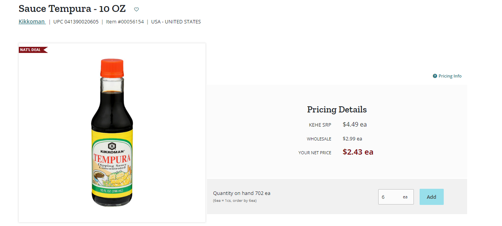Click the Pricing Details heading
502x226 pixels.
pyautogui.click(x=337, y=109)
